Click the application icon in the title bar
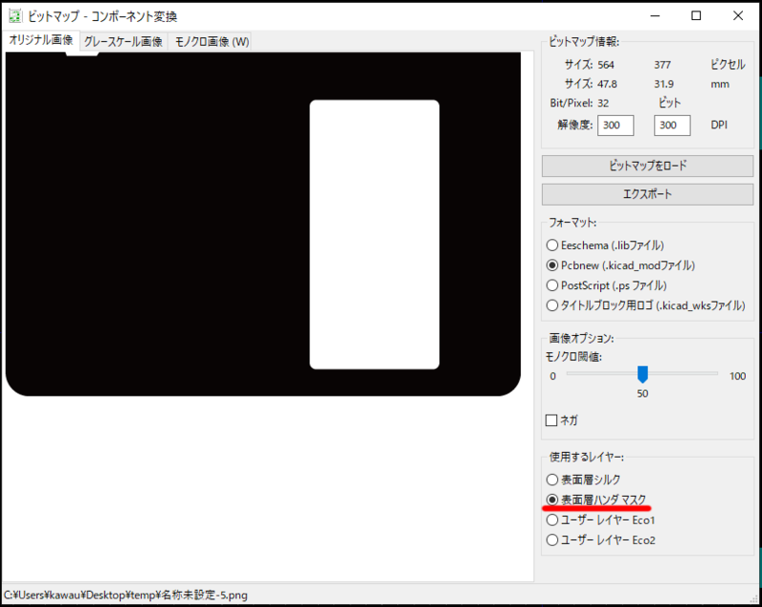Screen dimensions: 762x607 click(x=16, y=15)
